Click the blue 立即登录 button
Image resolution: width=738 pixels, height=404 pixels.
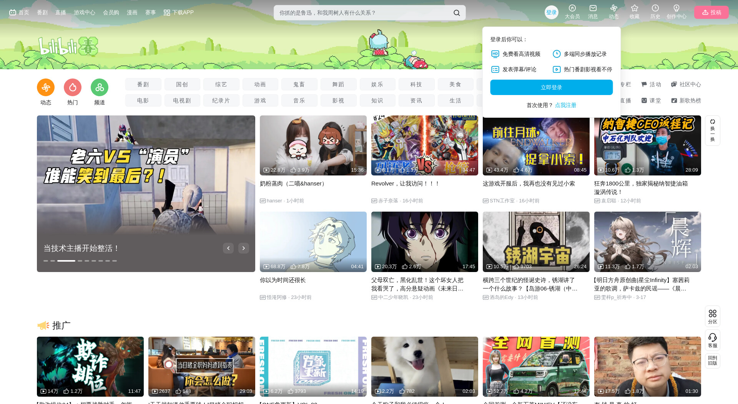(552, 87)
